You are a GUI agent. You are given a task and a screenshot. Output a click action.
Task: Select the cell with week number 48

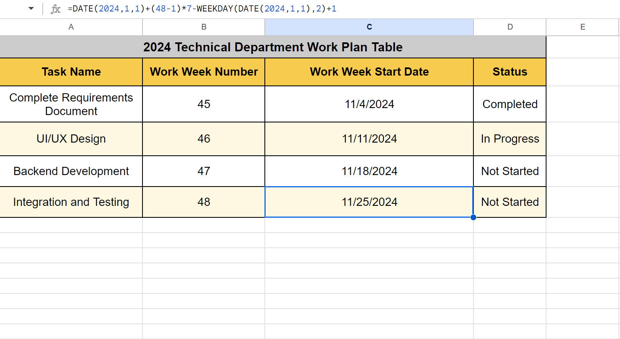pos(204,202)
